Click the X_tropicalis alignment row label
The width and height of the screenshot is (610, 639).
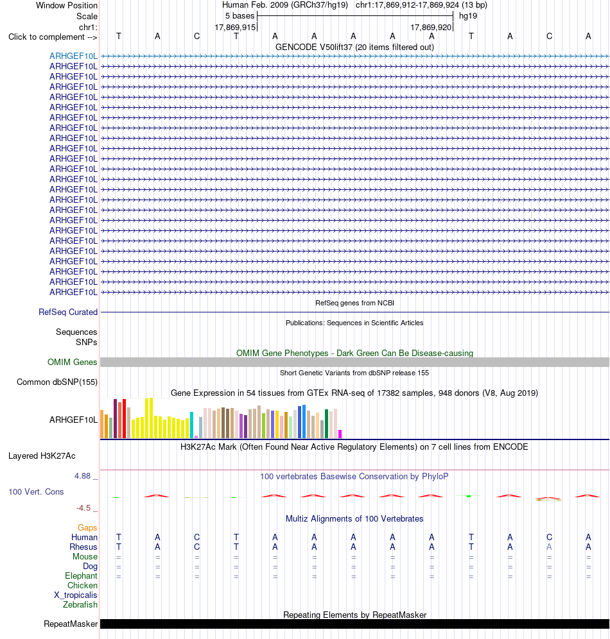pyautogui.click(x=75, y=595)
